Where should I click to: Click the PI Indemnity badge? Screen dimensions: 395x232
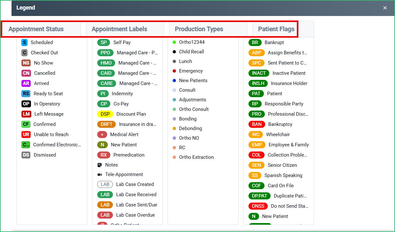click(103, 94)
